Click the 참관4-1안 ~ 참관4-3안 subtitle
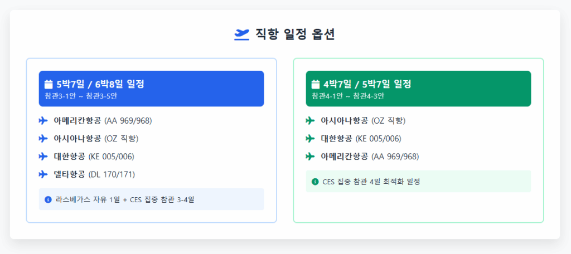The height and width of the screenshot is (254, 571). point(348,96)
